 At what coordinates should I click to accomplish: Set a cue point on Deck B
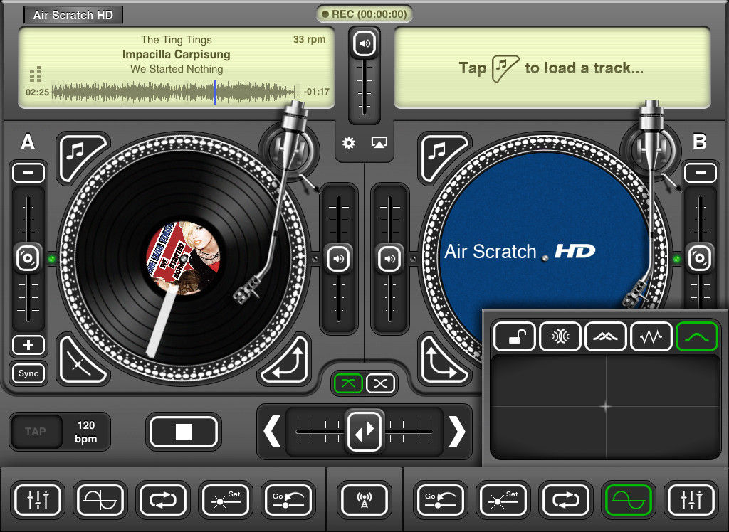coord(503,499)
